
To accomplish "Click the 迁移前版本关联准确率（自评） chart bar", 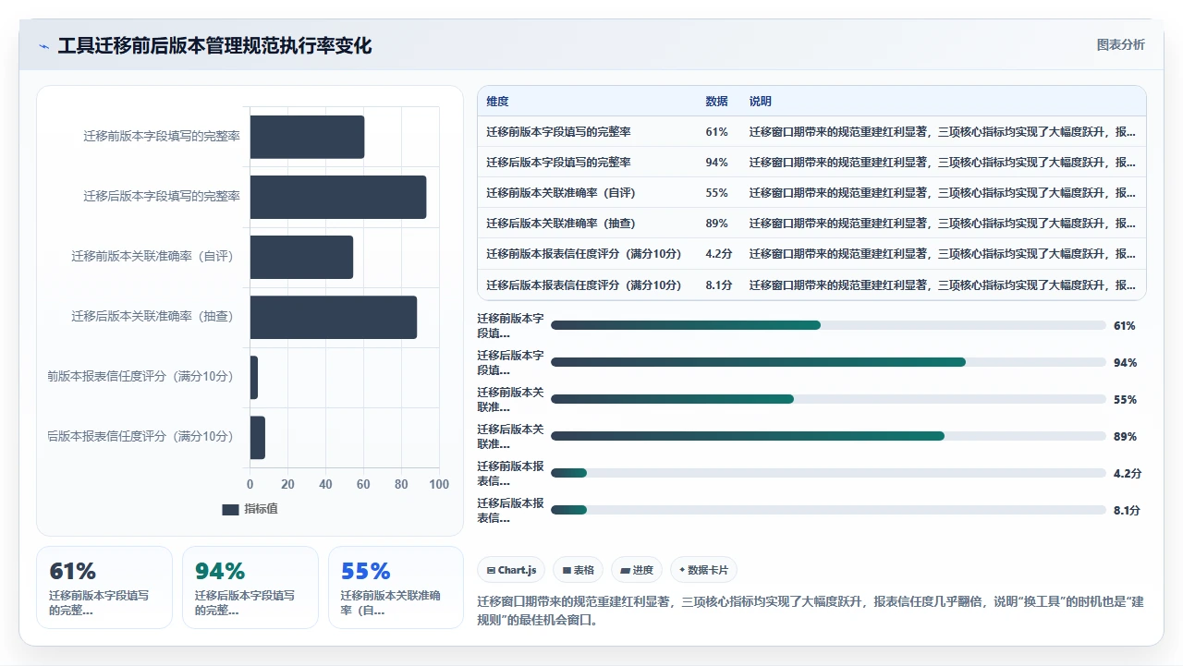I will click(x=301, y=257).
